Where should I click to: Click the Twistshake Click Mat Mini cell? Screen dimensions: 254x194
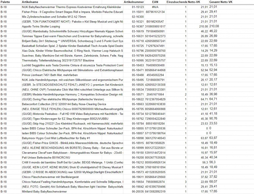click(72, 89)
